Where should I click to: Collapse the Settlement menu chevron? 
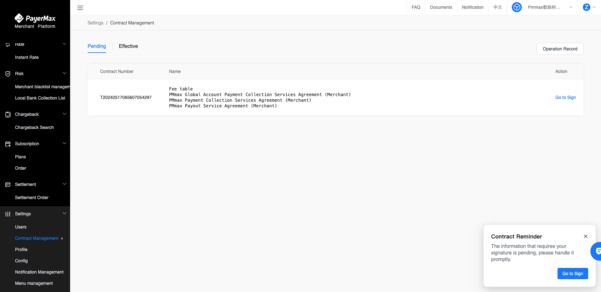64,184
